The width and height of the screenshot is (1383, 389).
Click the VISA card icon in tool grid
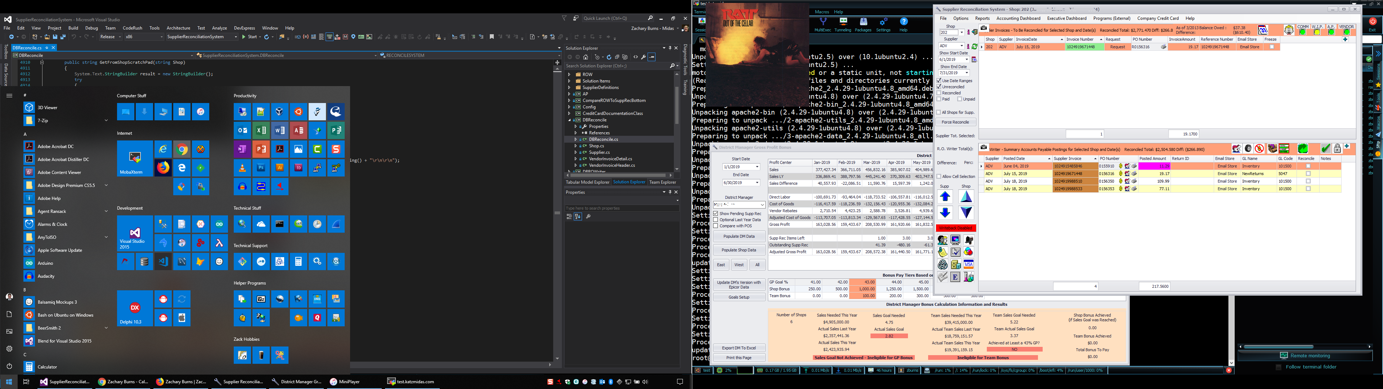pyautogui.click(x=968, y=264)
